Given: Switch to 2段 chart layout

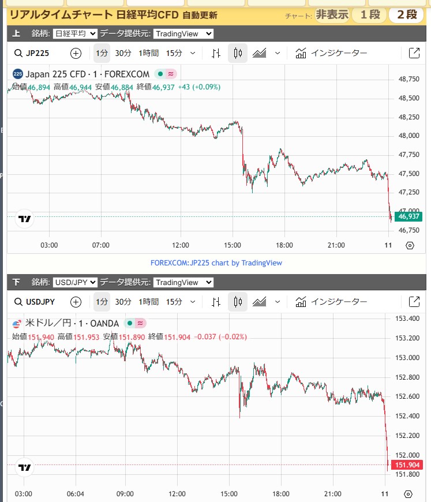Looking at the screenshot, I should 407,15.
